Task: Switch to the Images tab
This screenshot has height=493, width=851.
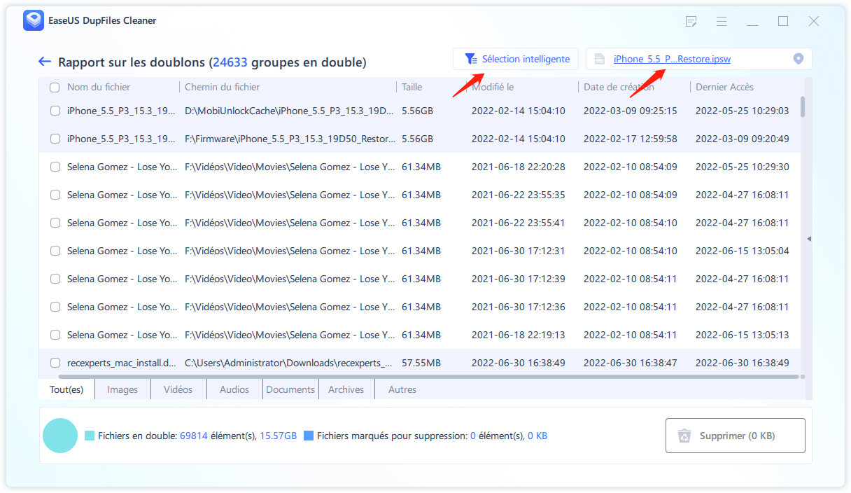Action: click(122, 389)
